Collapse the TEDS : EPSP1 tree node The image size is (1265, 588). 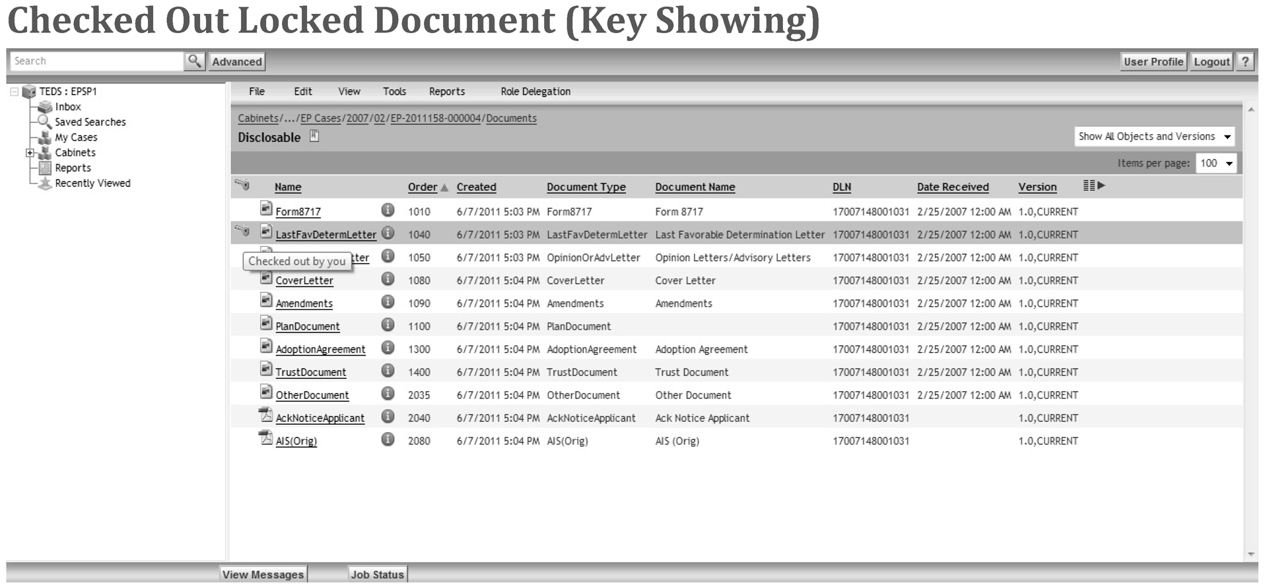[x=14, y=92]
